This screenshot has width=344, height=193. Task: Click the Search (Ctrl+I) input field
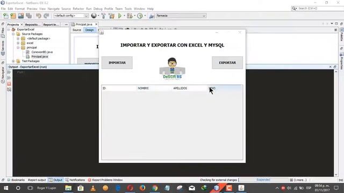[320, 9]
